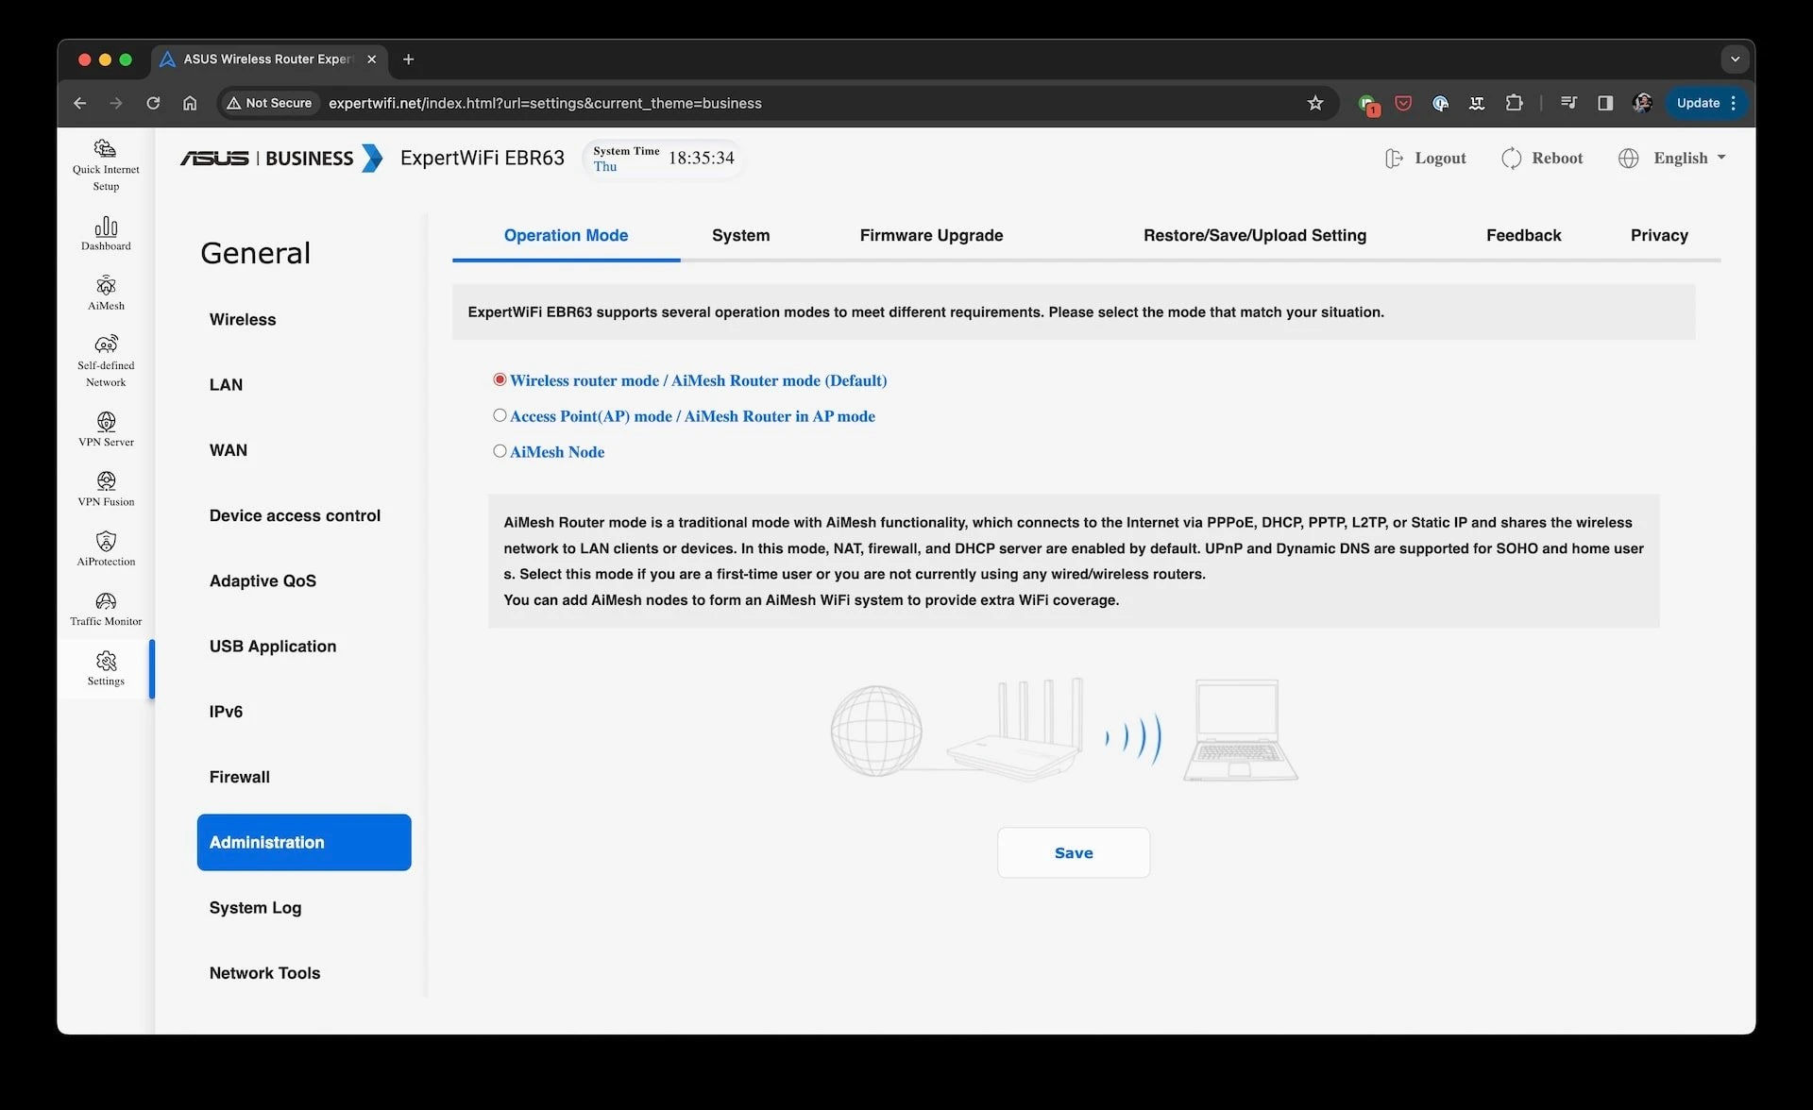Open the Restore/Save/Upload Setting tab
Screen dimensions: 1813x1110
[1254, 235]
